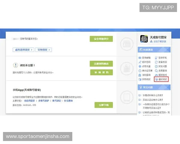Screen dimensions: 180x144
Task: Click the 注册资料修改 green button
Action: (x=101, y=64)
